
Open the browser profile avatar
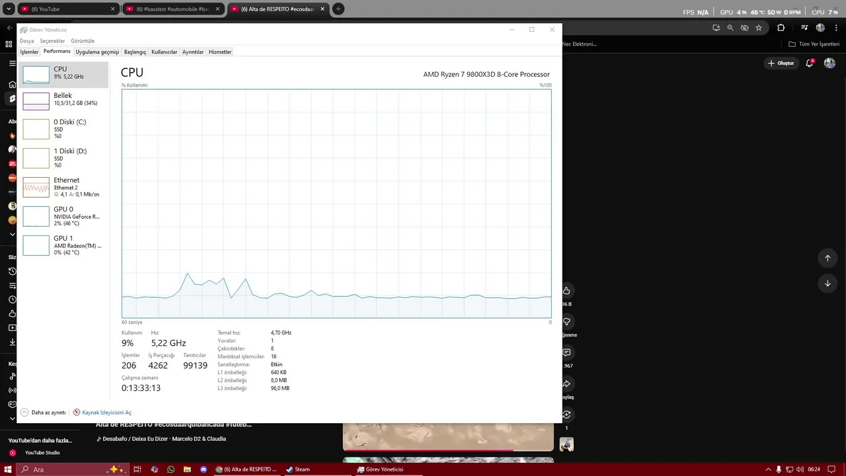[820, 28]
